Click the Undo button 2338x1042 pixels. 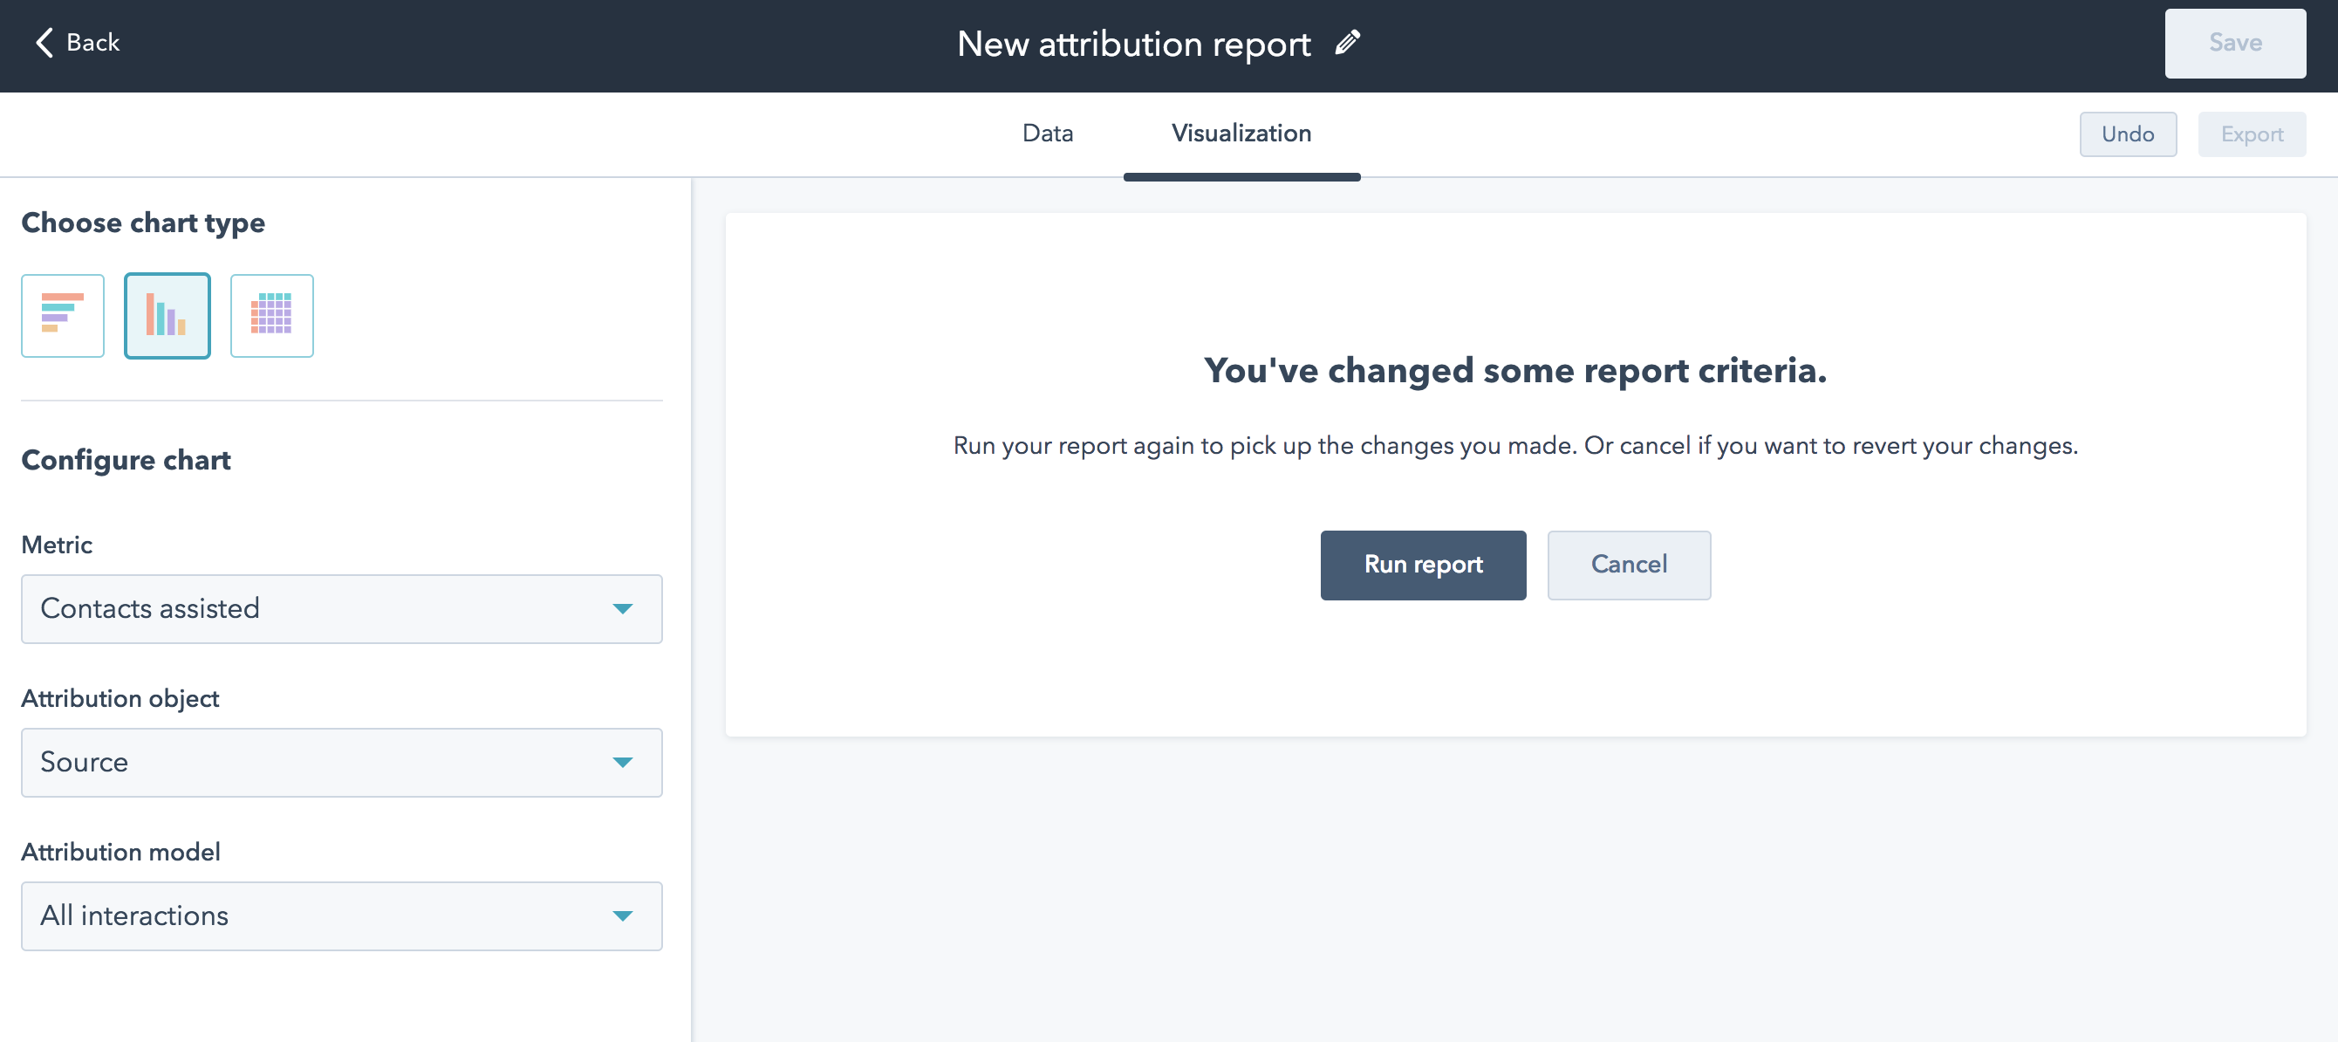pyautogui.click(x=2128, y=134)
